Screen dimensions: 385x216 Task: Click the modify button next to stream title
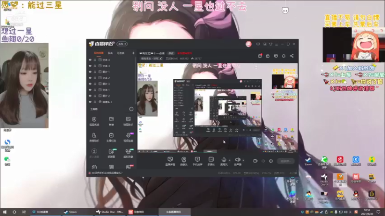[171, 53]
